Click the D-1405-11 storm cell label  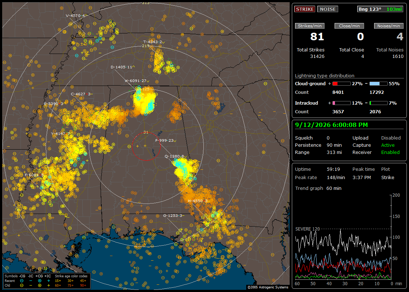(123, 67)
